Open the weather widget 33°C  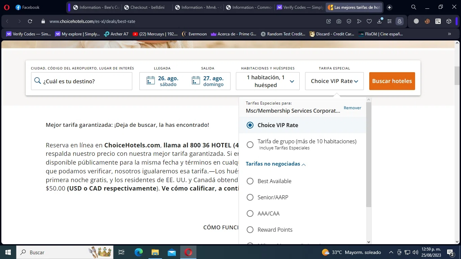pyautogui.click(x=351, y=252)
